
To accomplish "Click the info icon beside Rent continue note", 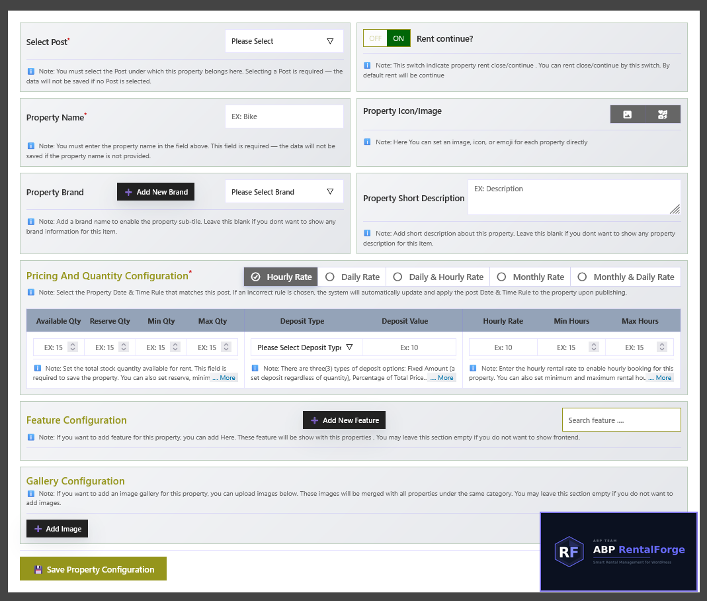I will pos(367,66).
